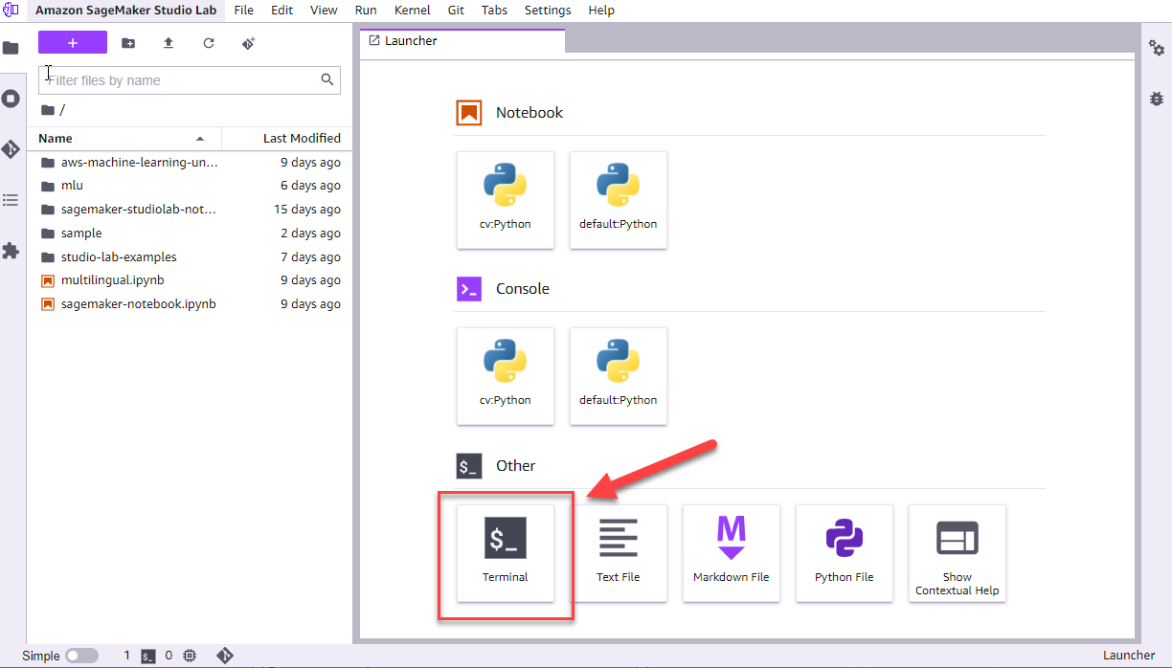Open Running Terminals and Kernels panel
The width and height of the screenshot is (1172, 668).
click(x=11, y=99)
